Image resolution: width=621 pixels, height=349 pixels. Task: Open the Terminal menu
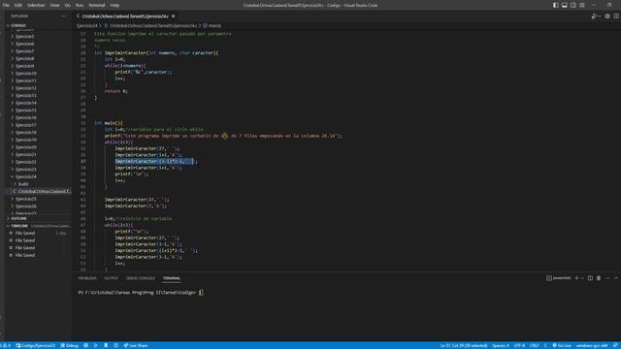(97, 5)
